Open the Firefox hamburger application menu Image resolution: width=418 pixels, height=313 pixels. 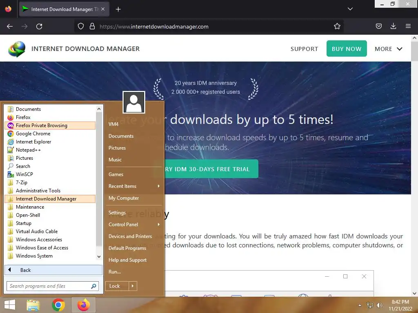pyautogui.click(x=408, y=26)
